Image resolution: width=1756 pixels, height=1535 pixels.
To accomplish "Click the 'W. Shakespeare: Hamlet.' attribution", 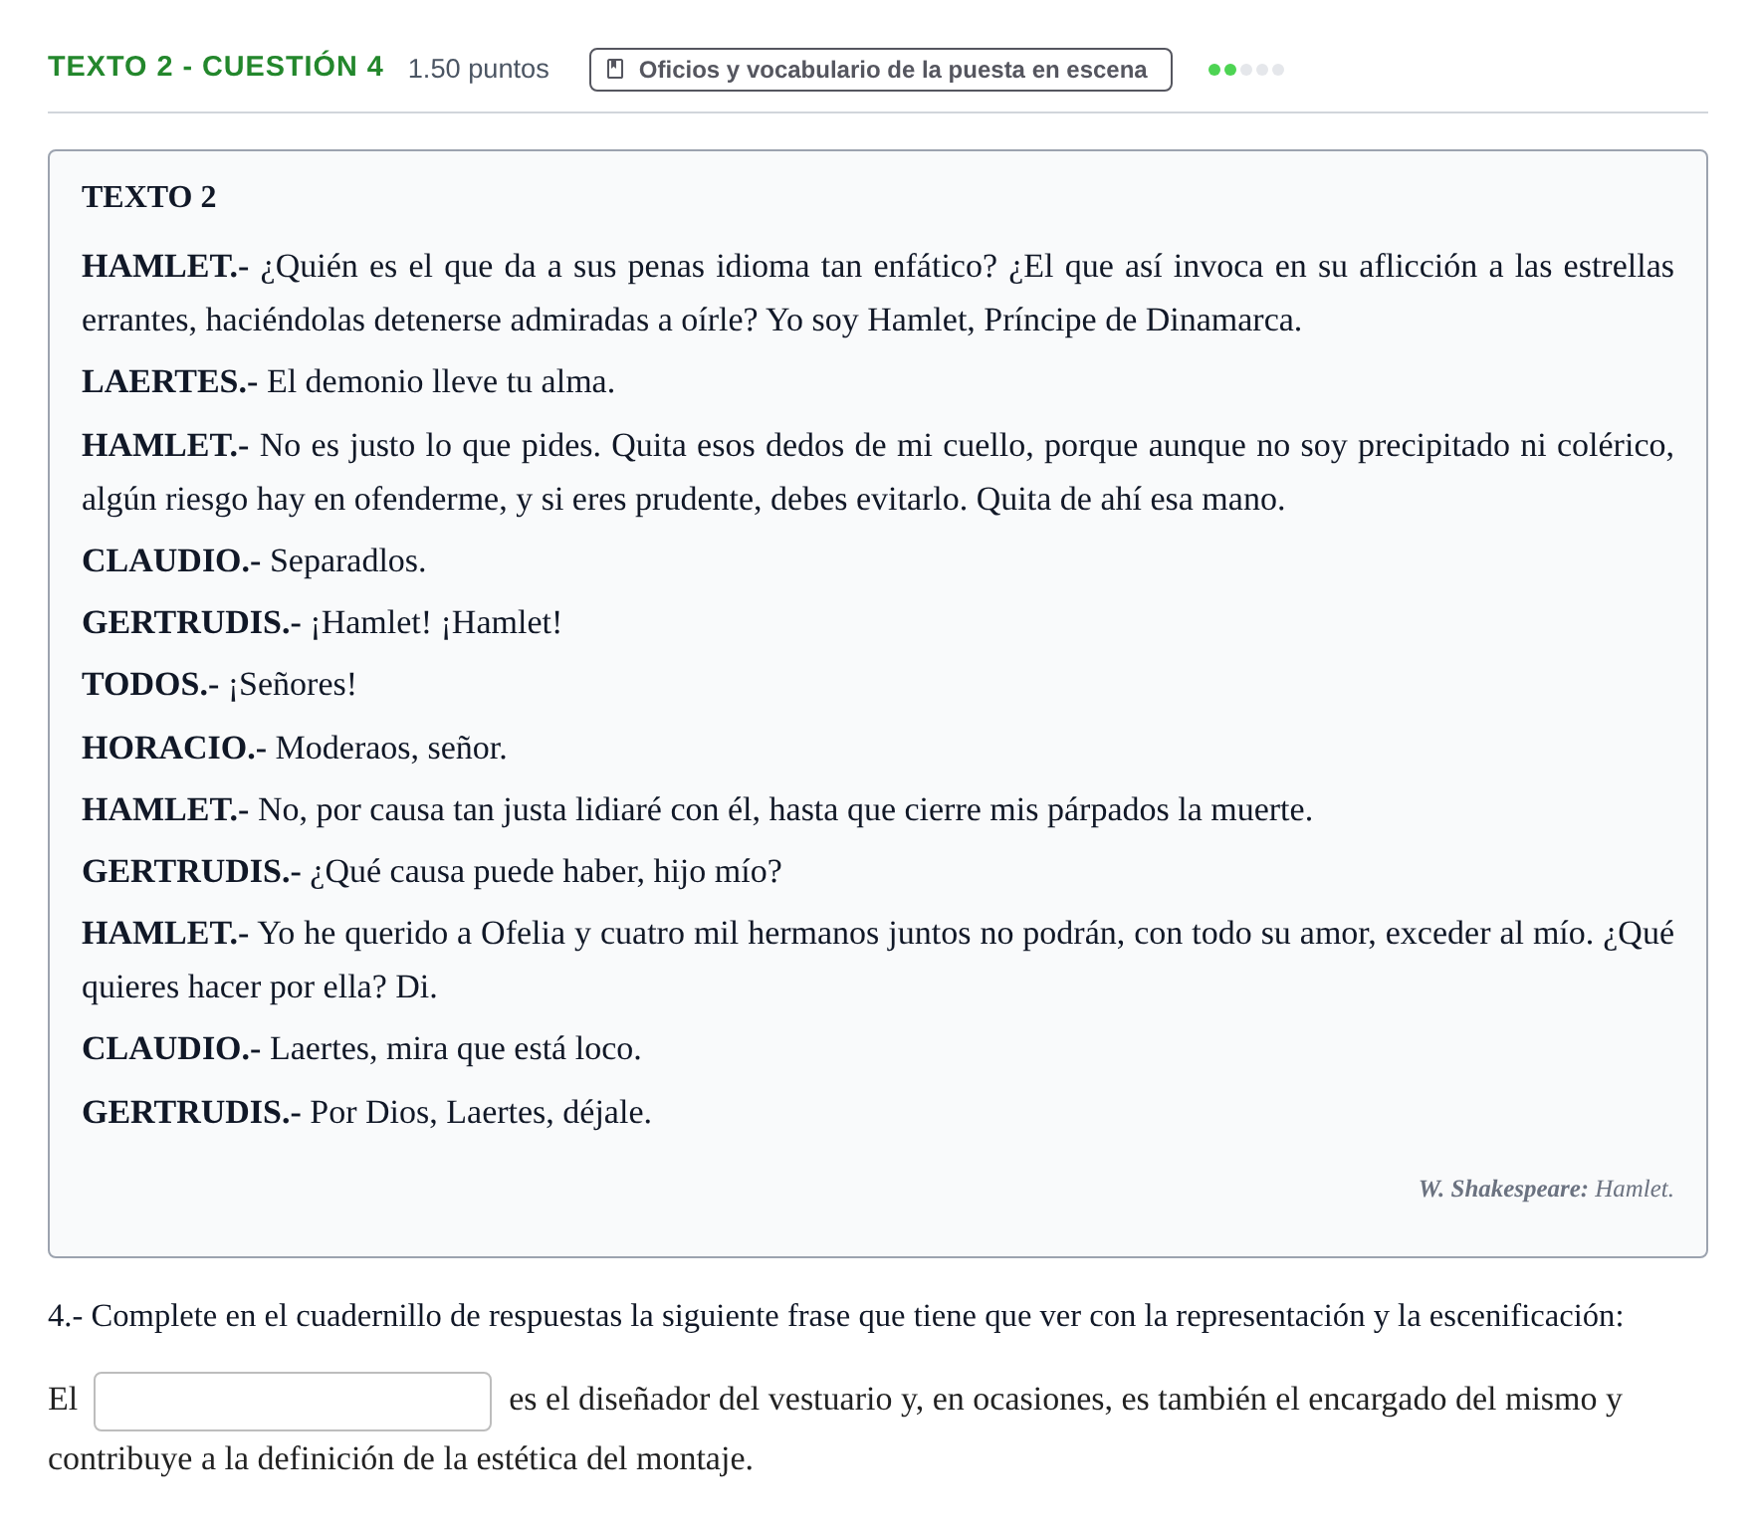I will click(1546, 1189).
